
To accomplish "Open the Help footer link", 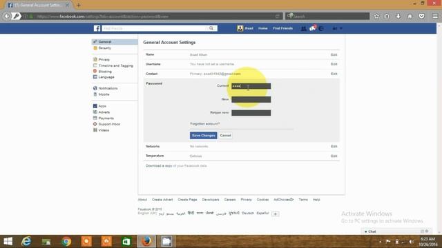I will [x=316, y=200].
